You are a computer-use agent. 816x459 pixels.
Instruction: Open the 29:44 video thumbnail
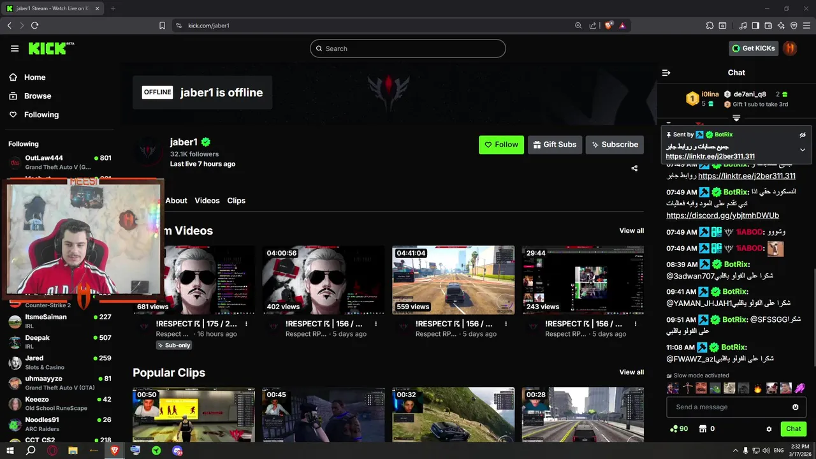coord(583,280)
